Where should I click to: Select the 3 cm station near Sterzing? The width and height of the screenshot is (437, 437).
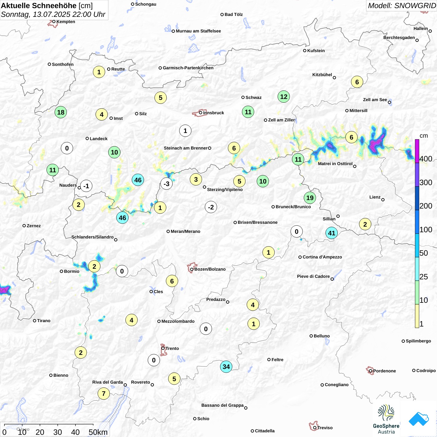click(x=196, y=179)
